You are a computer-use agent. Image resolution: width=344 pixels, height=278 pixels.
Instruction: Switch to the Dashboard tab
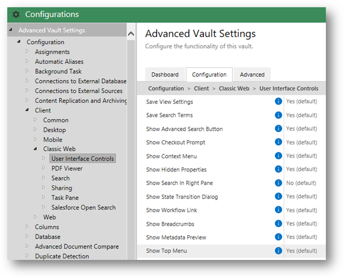click(x=165, y=75)
